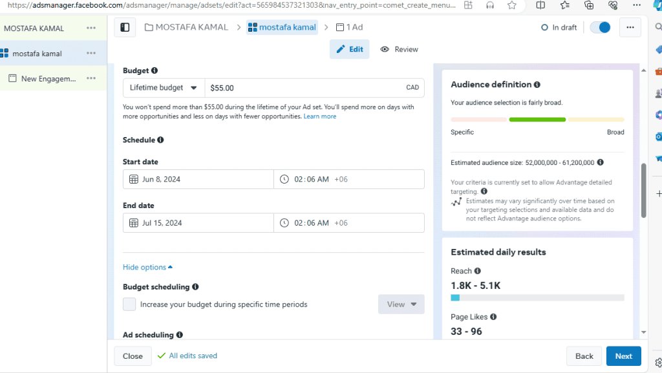Click the $55.00 budget amount field
Image resolution: width=662 pixels, height=373 pixels.
point(315,88)
